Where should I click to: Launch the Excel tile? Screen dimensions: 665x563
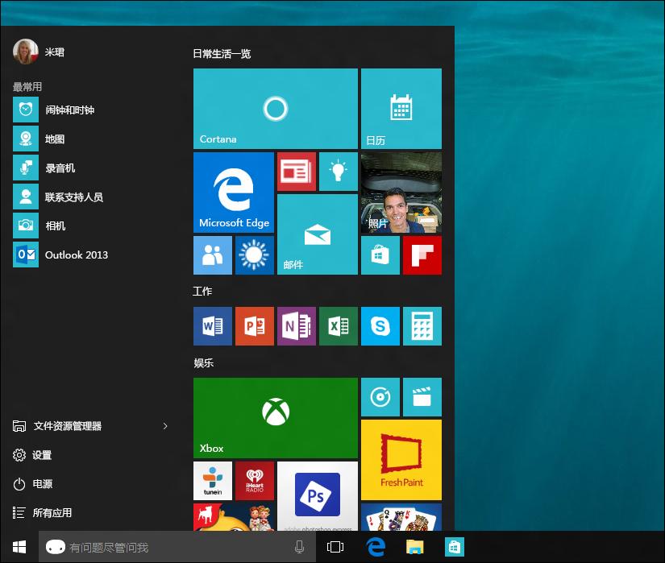pos(338,326)
